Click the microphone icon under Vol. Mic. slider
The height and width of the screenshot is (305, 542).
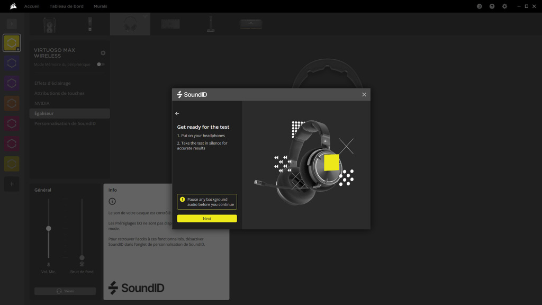[x=48, y=265]
